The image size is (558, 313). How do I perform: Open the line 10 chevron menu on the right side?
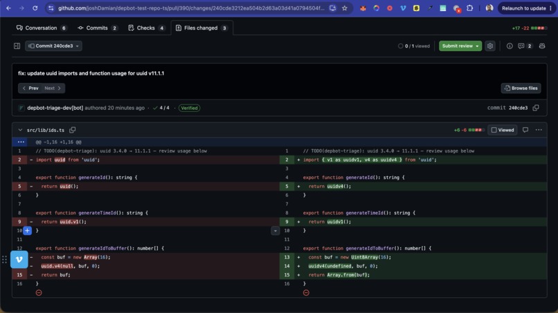[x=275, y=231]
